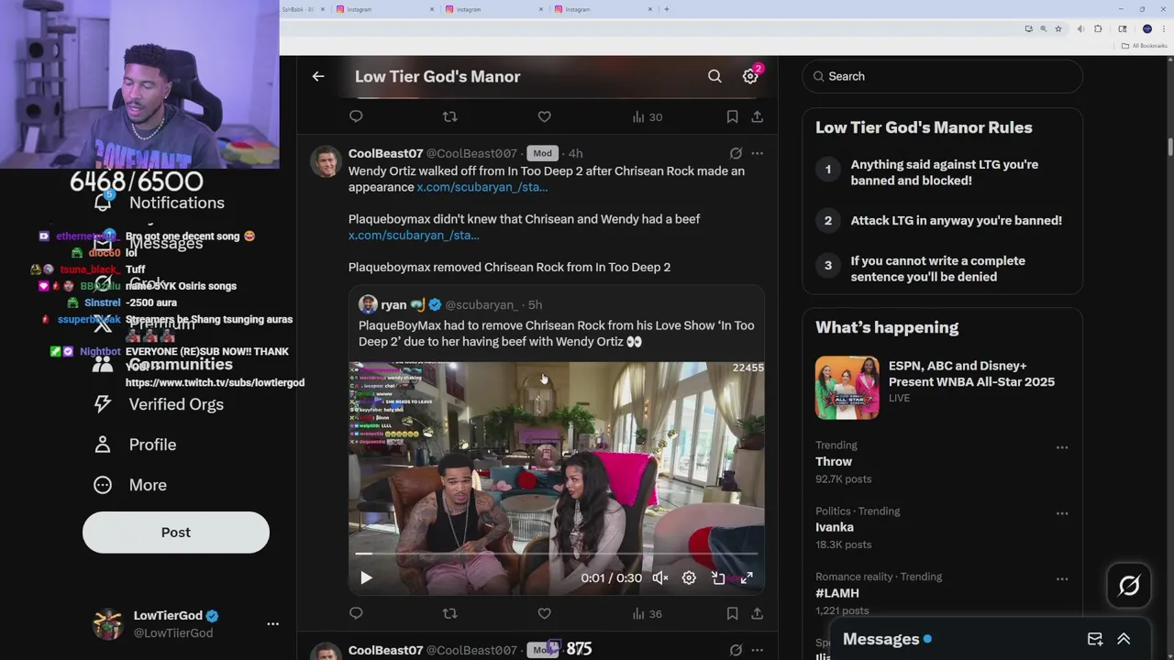Reply to the post with 30 views
The height and width of the screenshot is (660, 1174).
click(x=356, y=116)
